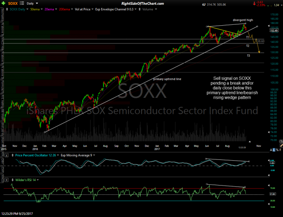Expand the SOXX Daily study dropdown arrow
This screenshot has height=217, width=283.
(27, 9)
